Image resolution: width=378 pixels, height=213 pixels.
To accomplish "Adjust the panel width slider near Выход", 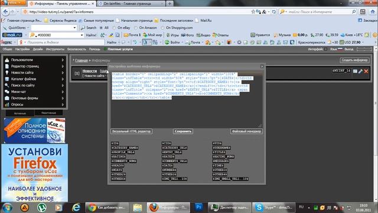I will 364,49.
